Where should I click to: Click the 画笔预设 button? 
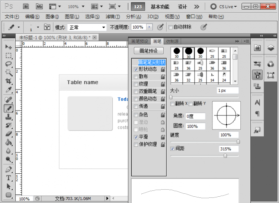148,51
